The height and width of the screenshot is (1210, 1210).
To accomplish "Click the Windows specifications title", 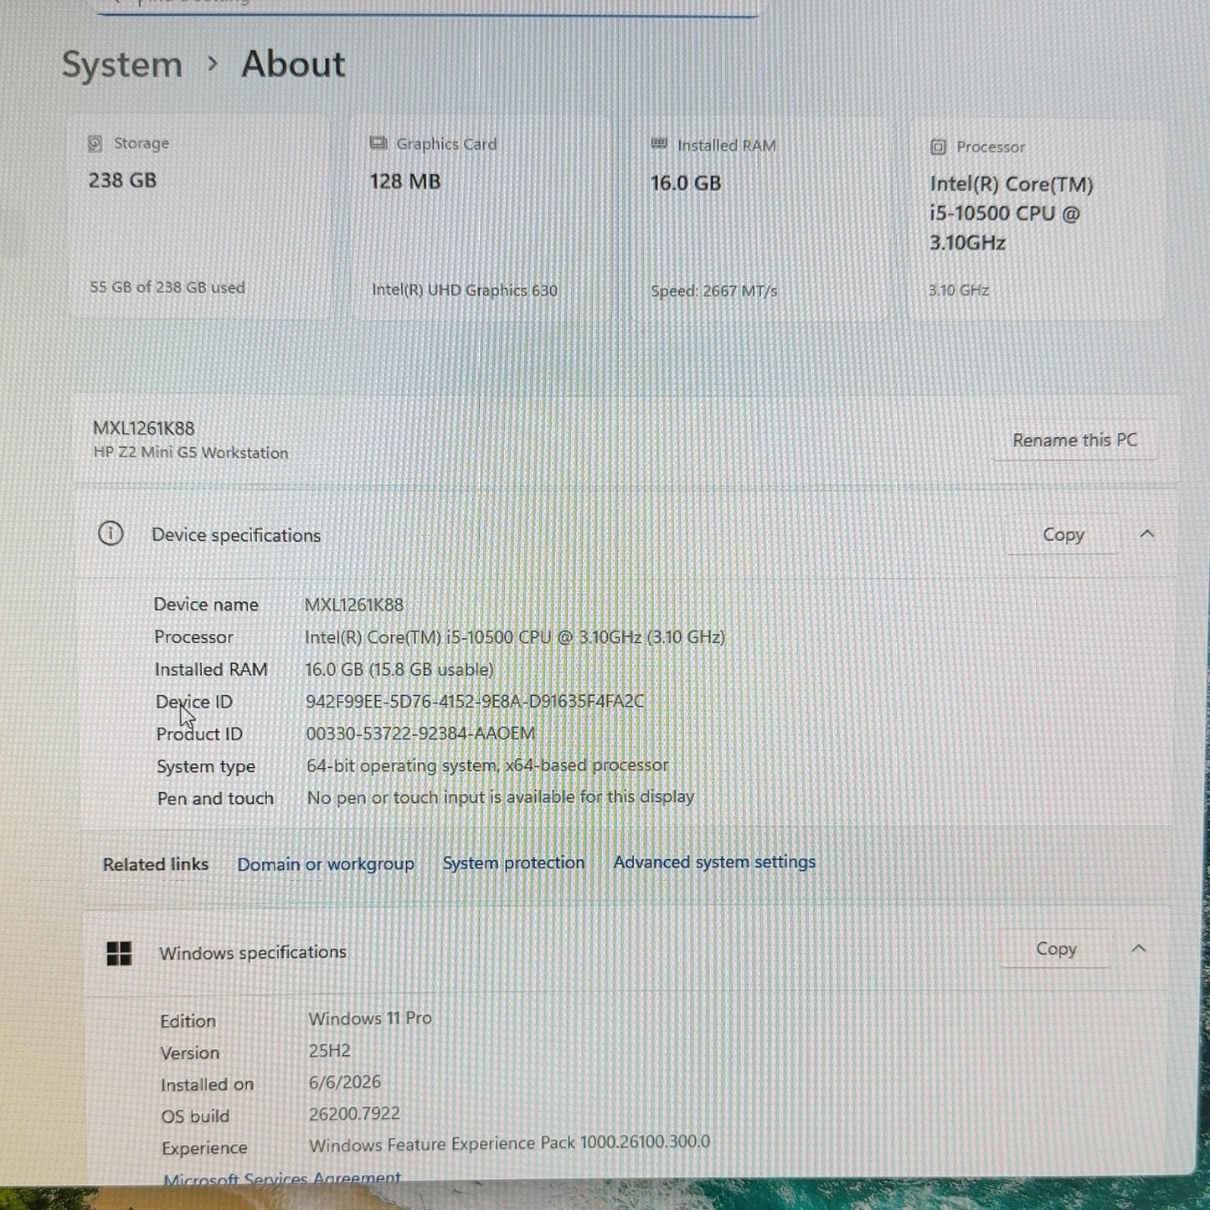I will [253, 953].
